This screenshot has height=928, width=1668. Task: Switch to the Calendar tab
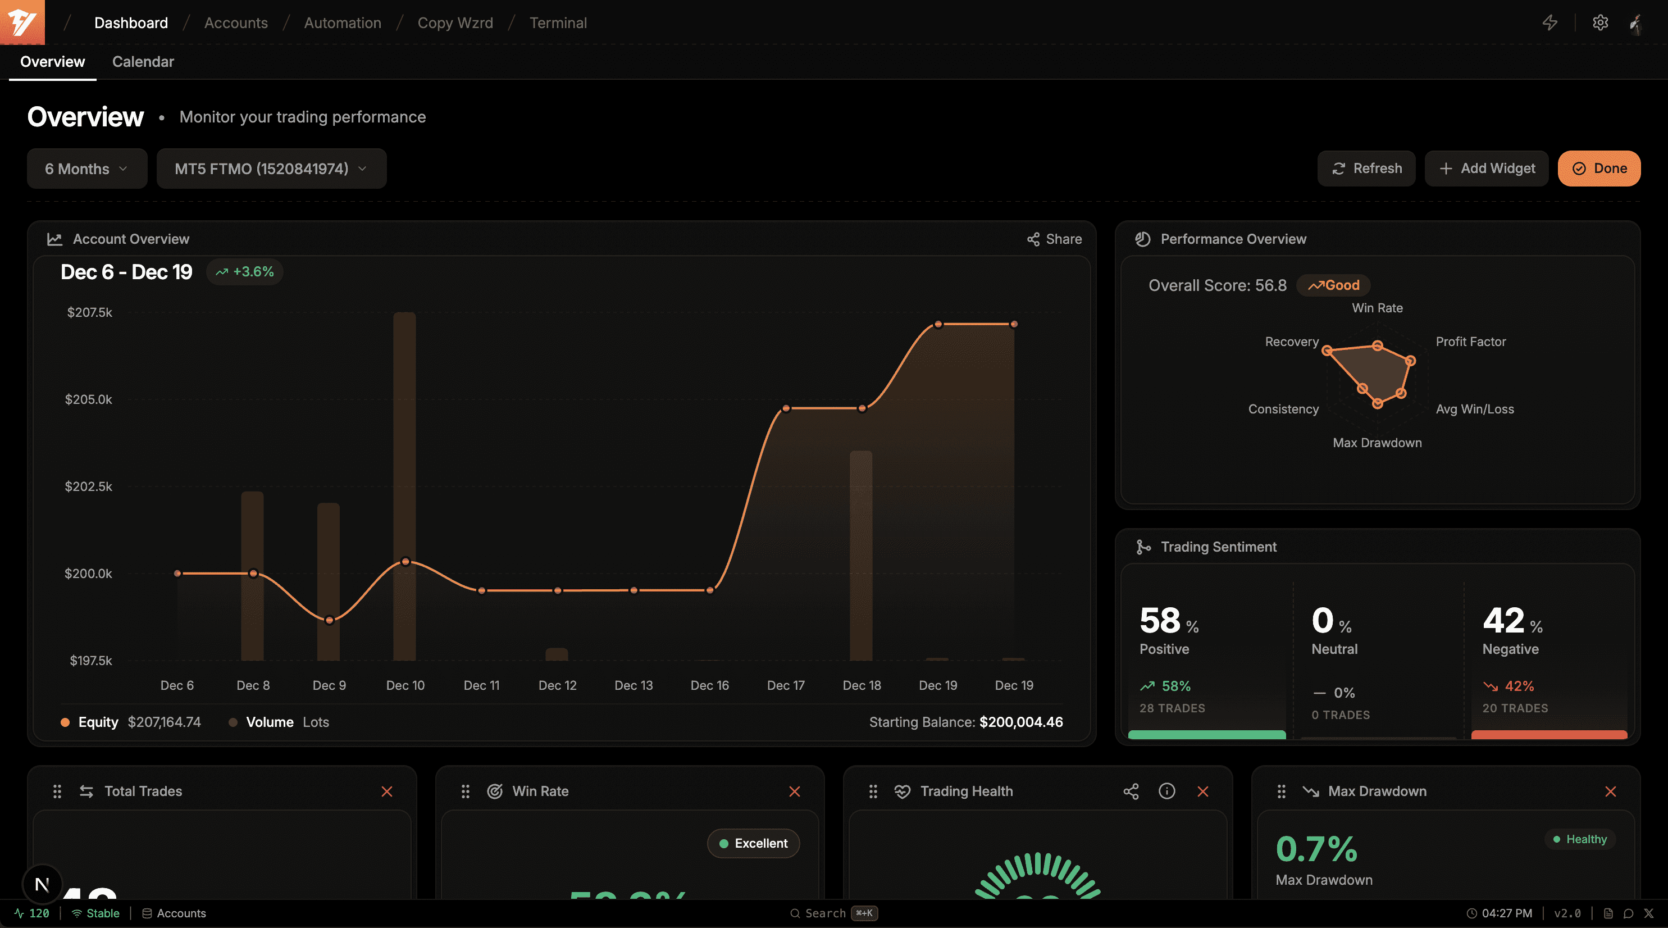point(143,62)
